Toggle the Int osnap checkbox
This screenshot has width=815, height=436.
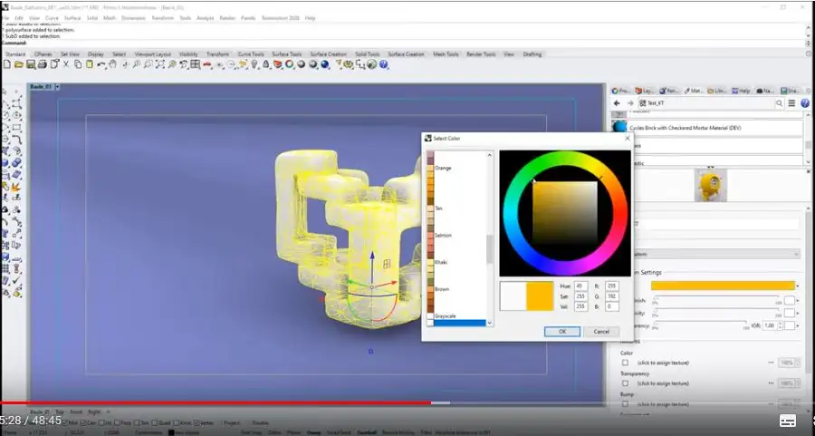[101, 423]
